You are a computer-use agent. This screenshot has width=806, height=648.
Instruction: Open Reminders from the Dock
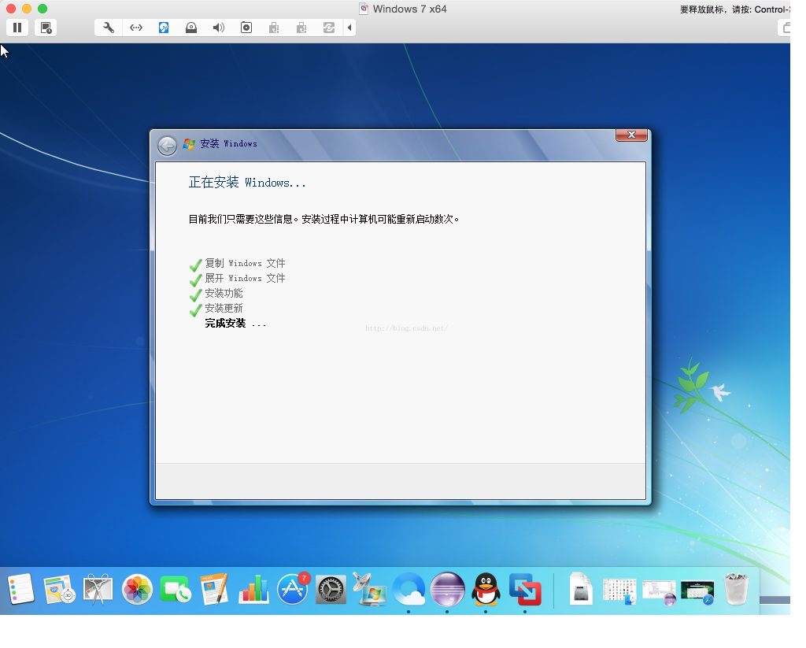point(20,590)
